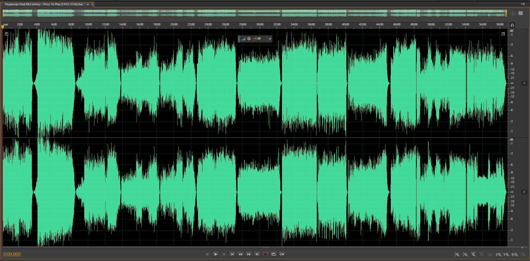Image resolution: width=530 pixels, height=261 pixels.
Task: Click the red Record button
Action: [265, 254]
